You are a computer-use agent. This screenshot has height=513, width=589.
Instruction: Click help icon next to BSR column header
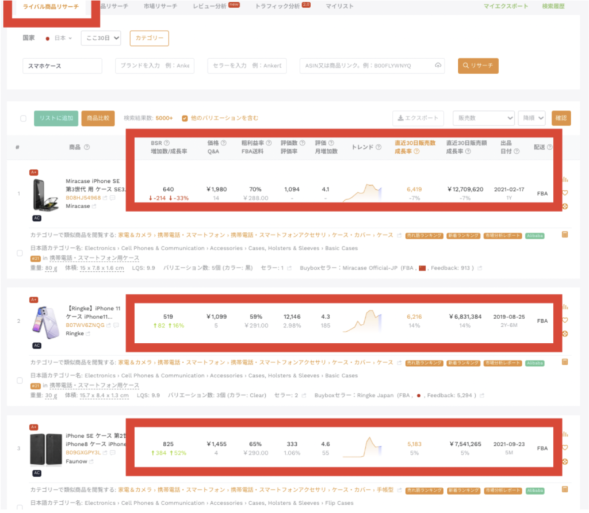coord(167,143)
